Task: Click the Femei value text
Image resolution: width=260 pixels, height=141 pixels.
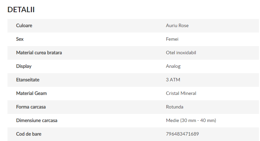Action: pyautogui.click(x=172, y=39)
